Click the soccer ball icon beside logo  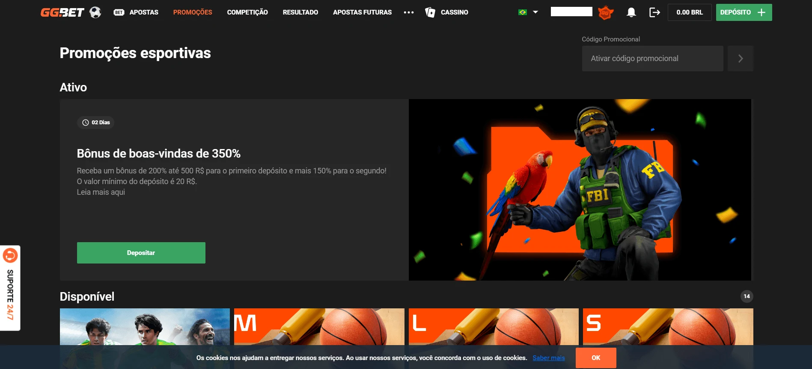(95, 12)
